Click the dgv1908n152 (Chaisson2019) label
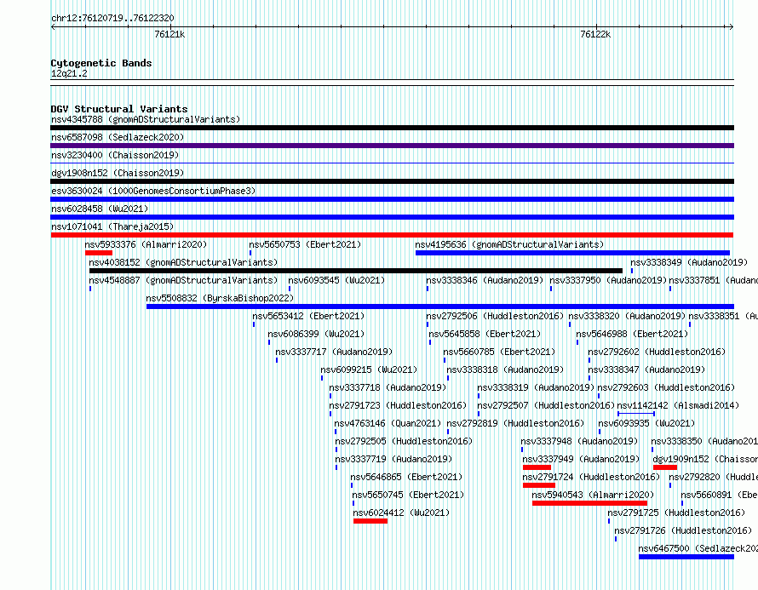The width and height of the screenshot is (758, 590). point(118,173)
